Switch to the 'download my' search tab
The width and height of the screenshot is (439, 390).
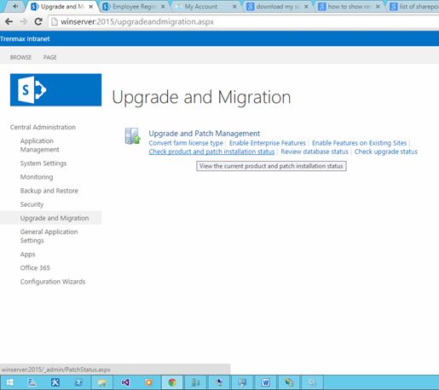277,7
